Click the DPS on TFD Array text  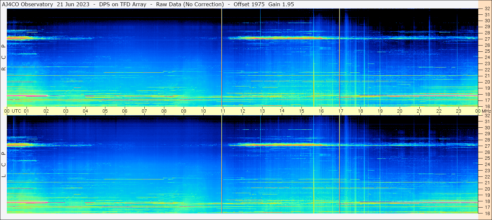pyautogui.click(x=123, y=4)
